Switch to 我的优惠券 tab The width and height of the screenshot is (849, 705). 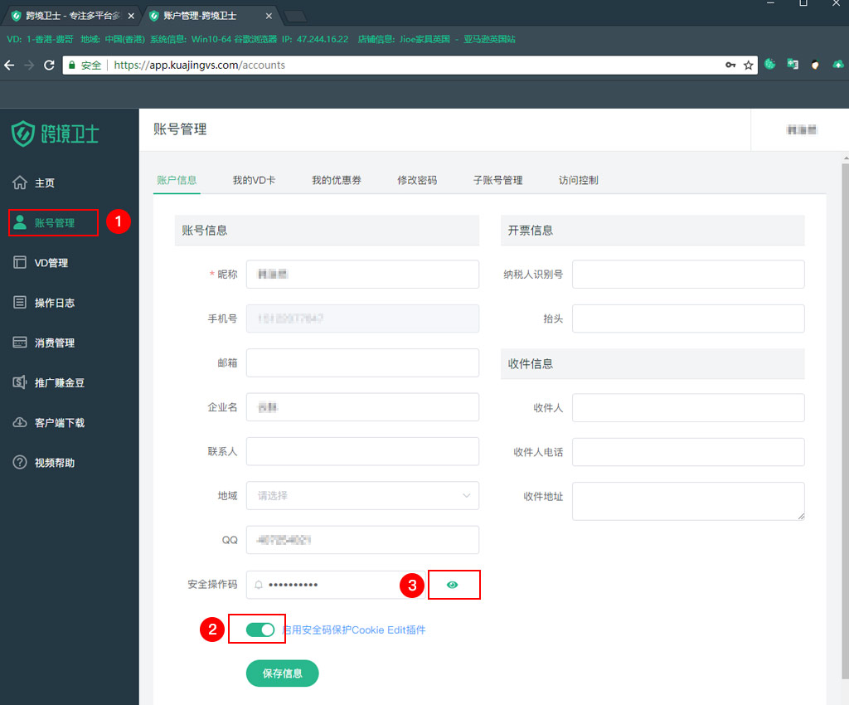pyautogui.click(x=337, y=180)
